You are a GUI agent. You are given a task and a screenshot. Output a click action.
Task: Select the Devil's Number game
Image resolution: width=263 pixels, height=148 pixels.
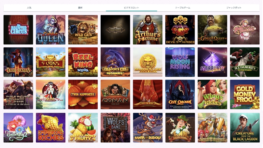click(x=180, y=30)
